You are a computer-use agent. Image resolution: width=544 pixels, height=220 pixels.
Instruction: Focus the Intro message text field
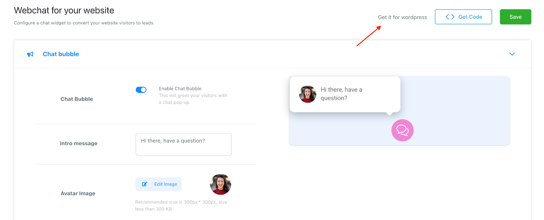[x=183, y=144]
